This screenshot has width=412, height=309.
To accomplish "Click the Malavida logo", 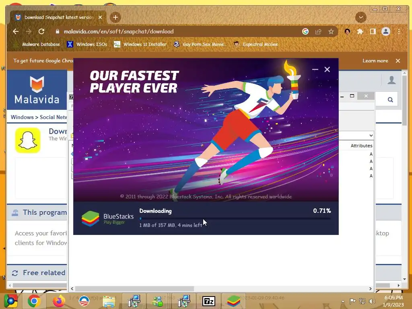I will pyautogui.click(x=37, y=90).
